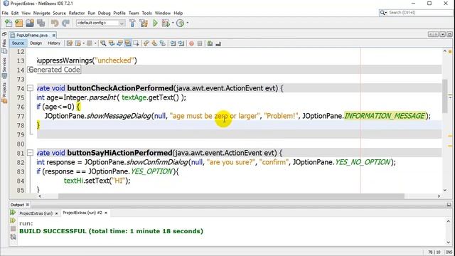Open the Source menu

[60, 13]
